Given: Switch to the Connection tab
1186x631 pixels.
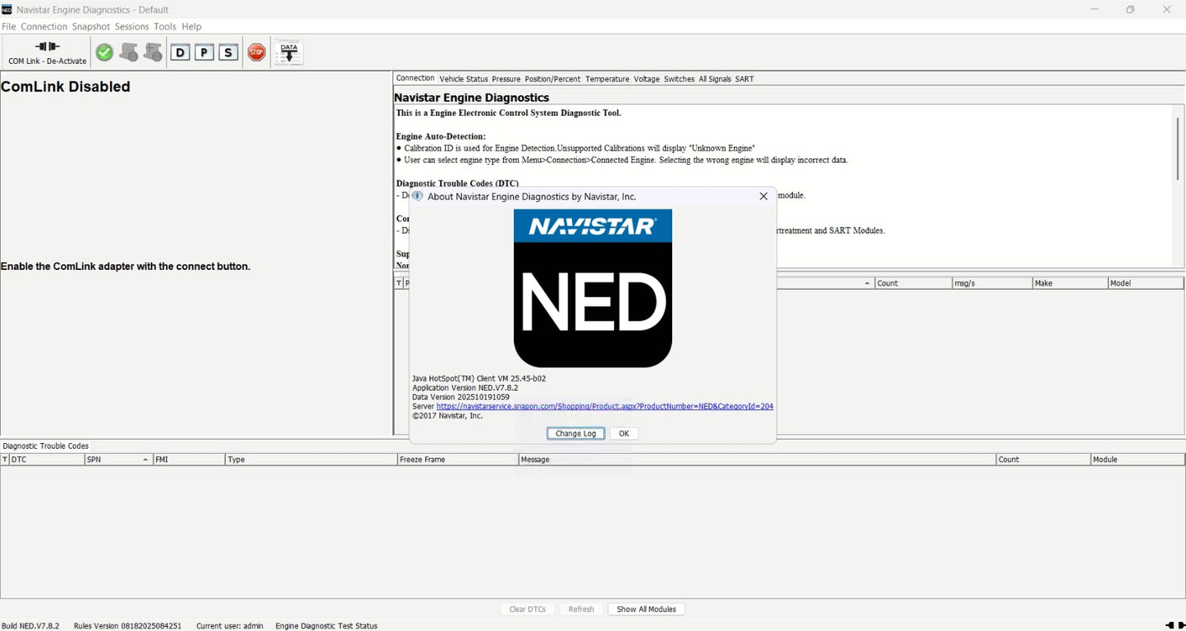Looking at the screenshot, I should [415, 79].
